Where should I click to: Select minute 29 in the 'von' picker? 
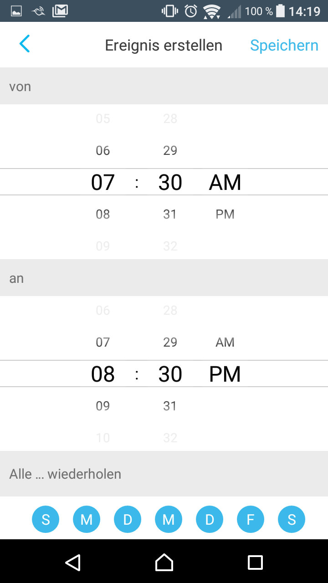pos(170,150)
